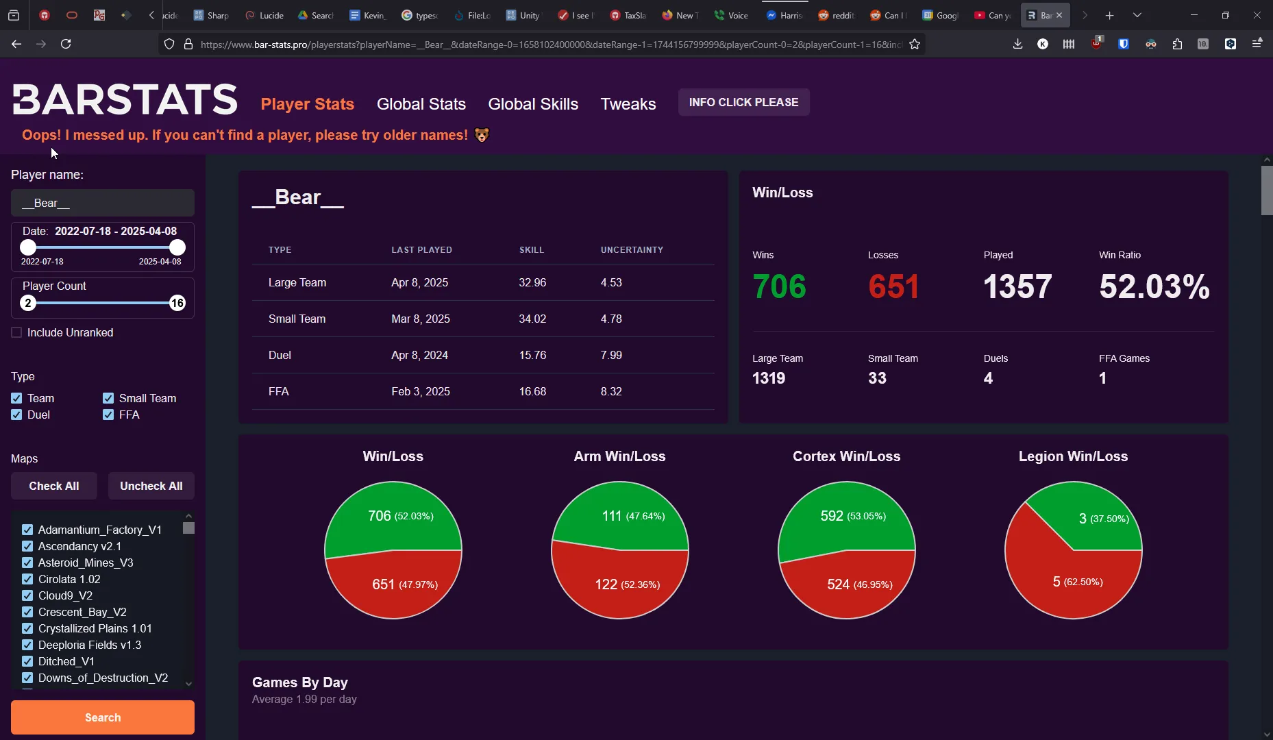The width and height of the screenshot is (1273, 740).
Task: Uncheck the Cirolana 1.02 map
Action: pos(27,579)
